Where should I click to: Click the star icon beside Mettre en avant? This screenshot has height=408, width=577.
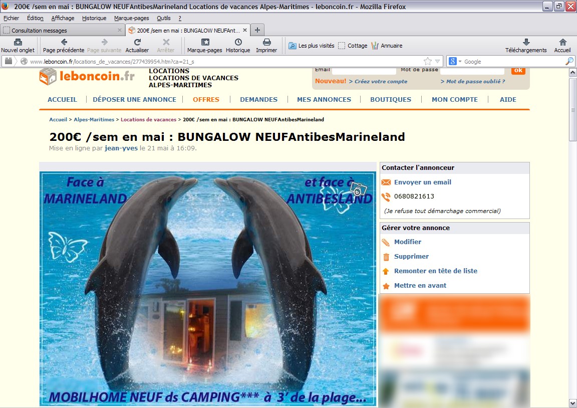coord(386,286)
